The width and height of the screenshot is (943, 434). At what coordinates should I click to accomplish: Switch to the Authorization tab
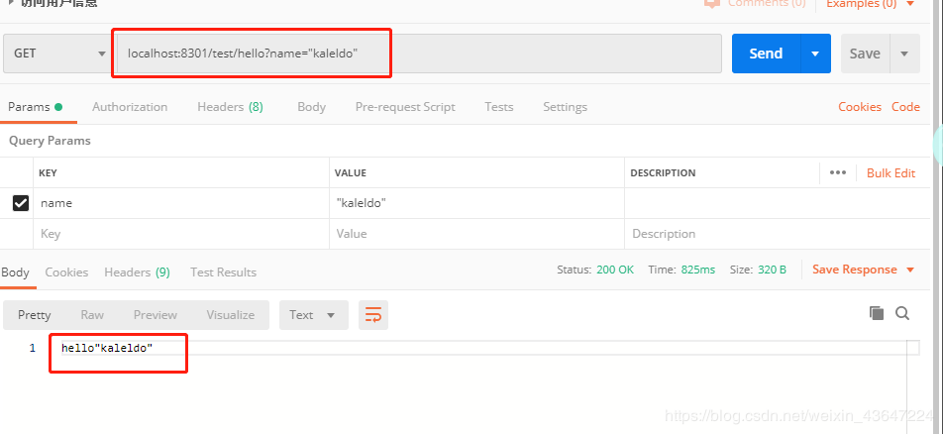130,107
